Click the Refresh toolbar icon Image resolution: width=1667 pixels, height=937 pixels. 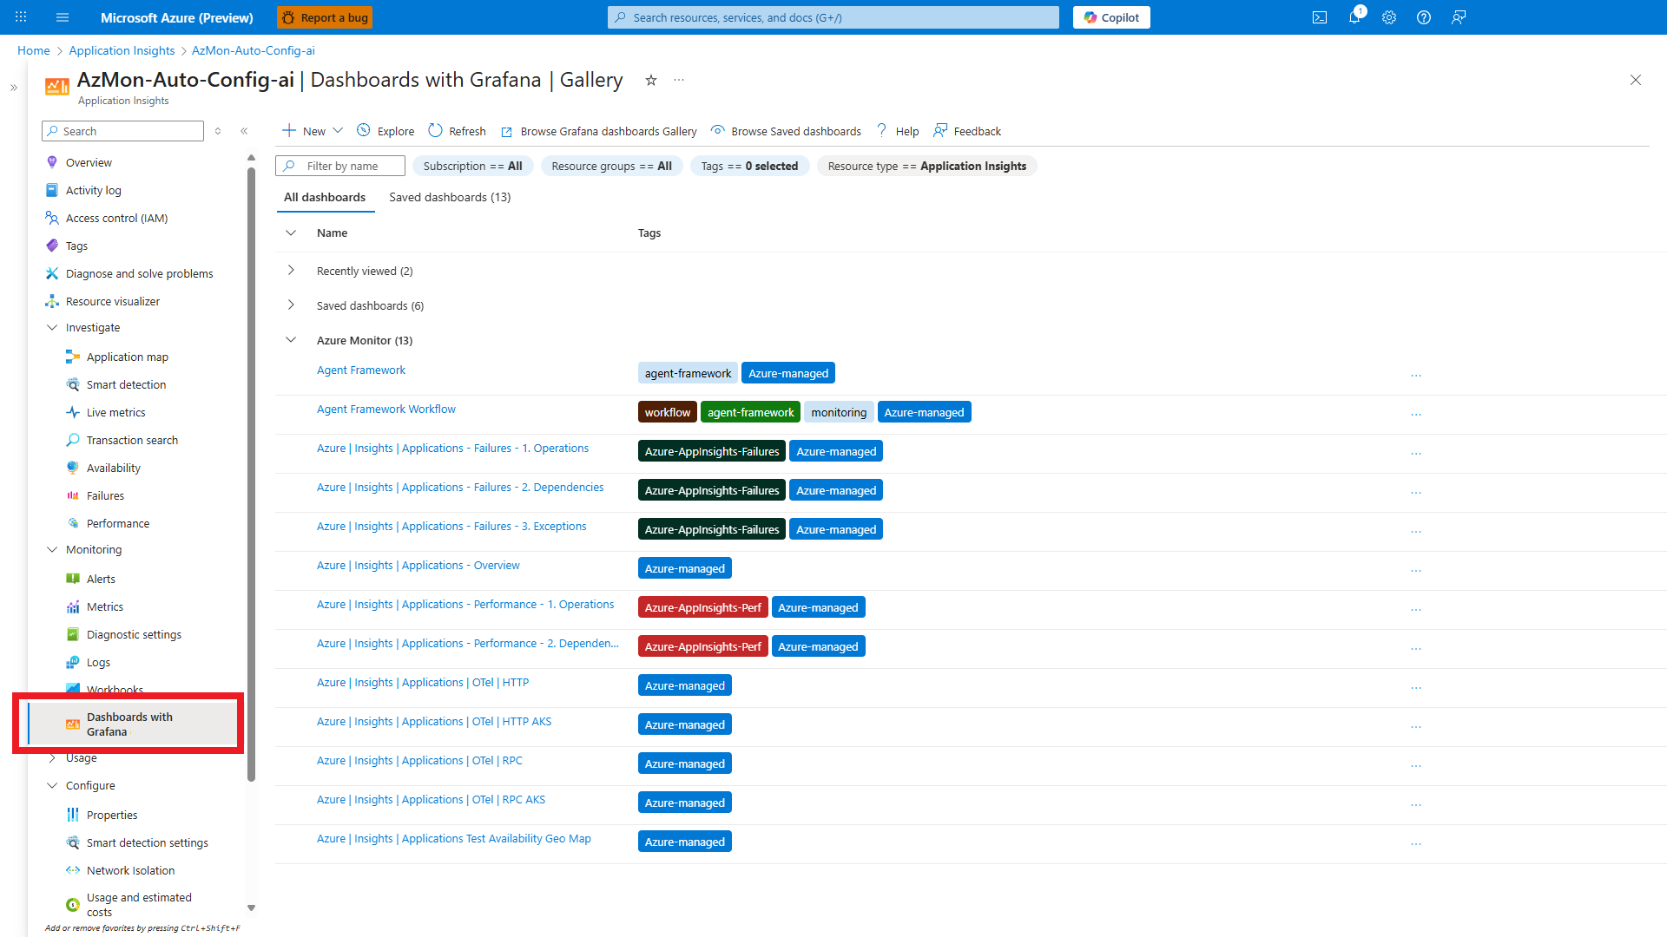click(435, 131)
